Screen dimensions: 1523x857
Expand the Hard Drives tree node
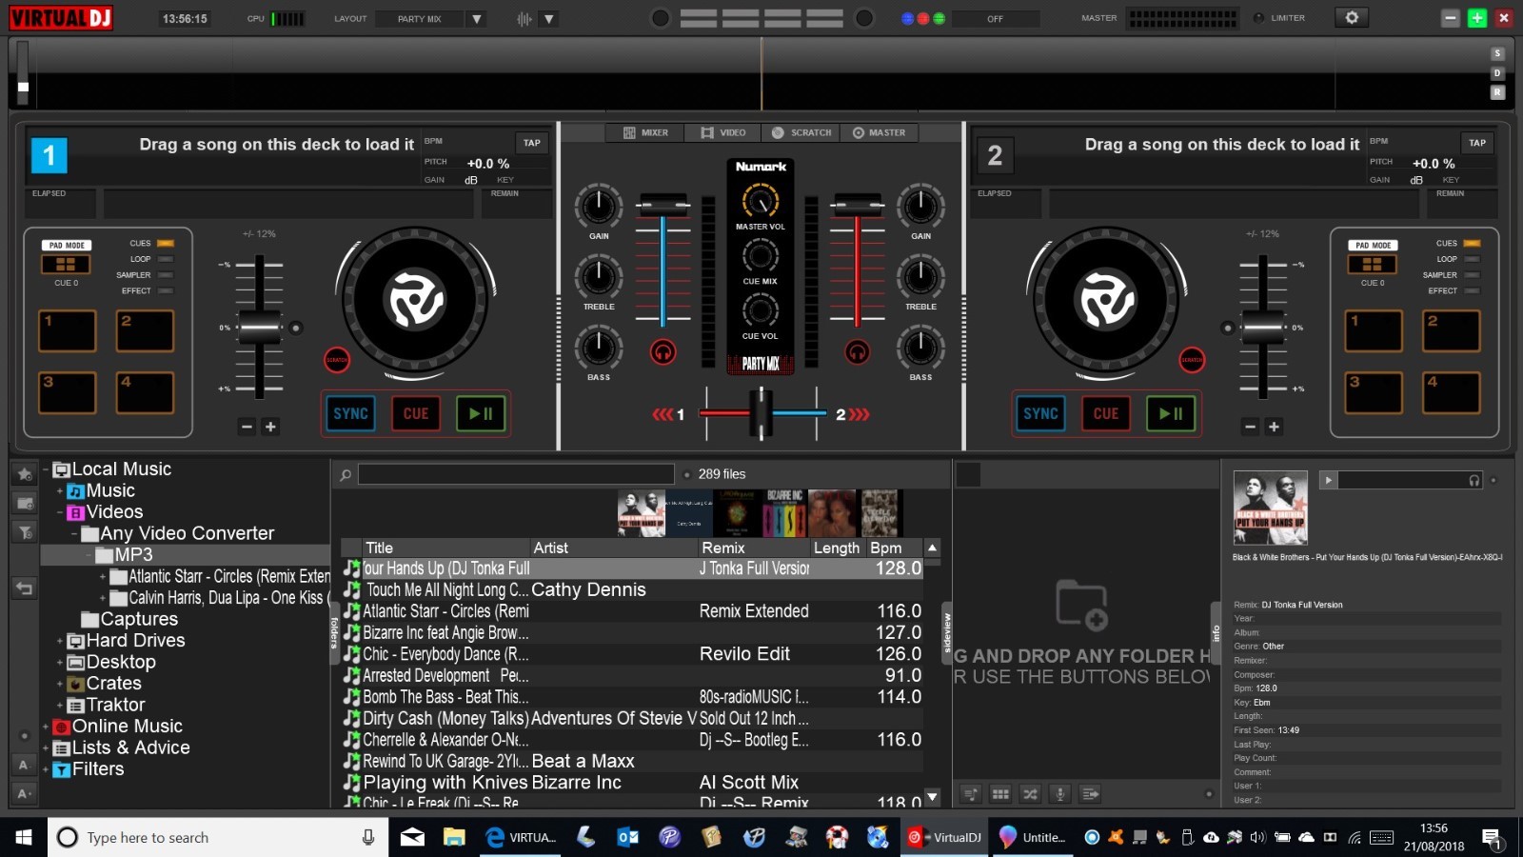59,641
